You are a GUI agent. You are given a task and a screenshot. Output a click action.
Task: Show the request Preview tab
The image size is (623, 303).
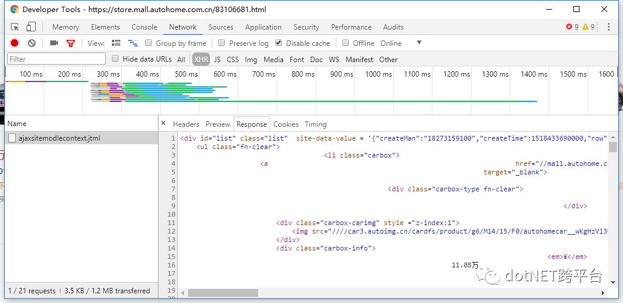click(x=218, y=124)
